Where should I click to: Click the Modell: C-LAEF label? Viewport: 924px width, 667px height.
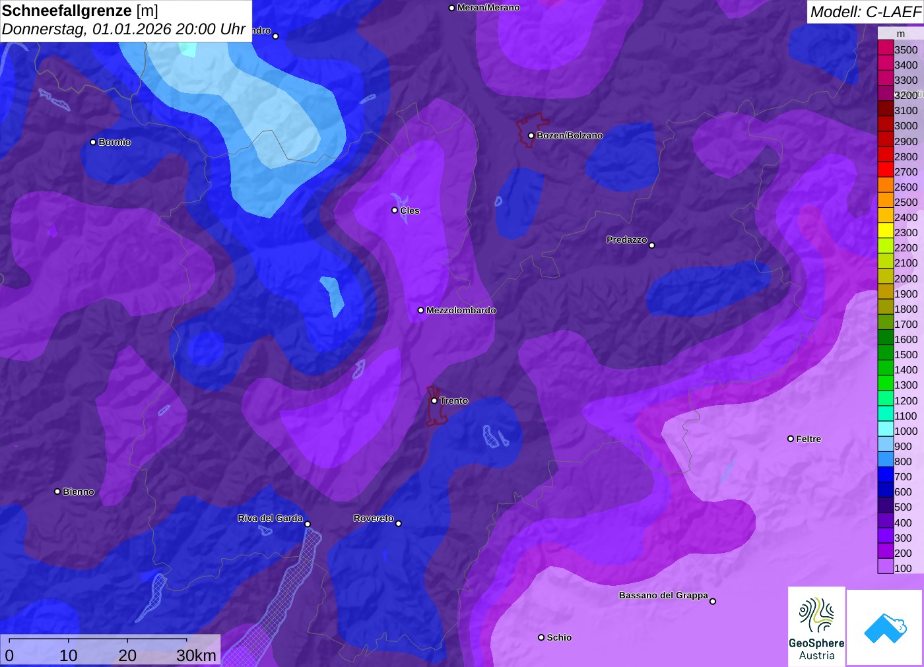865,12
